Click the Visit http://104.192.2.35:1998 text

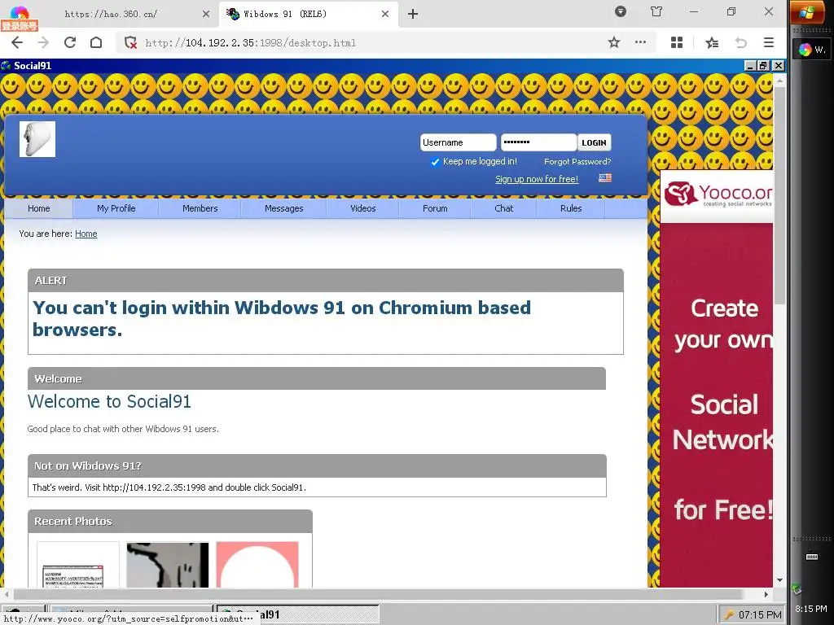pyautogui.click(x=169, y=487)
